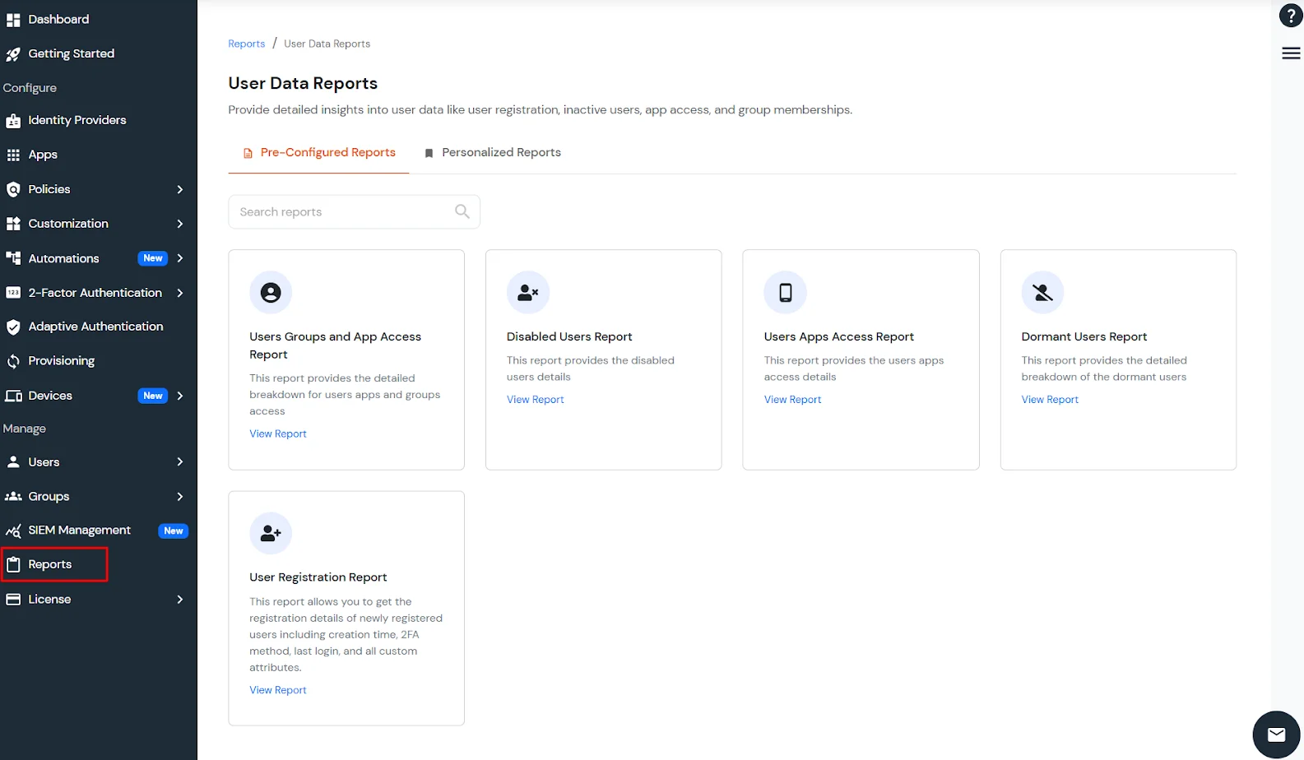The image size is (1304, 760).
Task: View Report for Users Apps Access
Action: tap(792, 400)
